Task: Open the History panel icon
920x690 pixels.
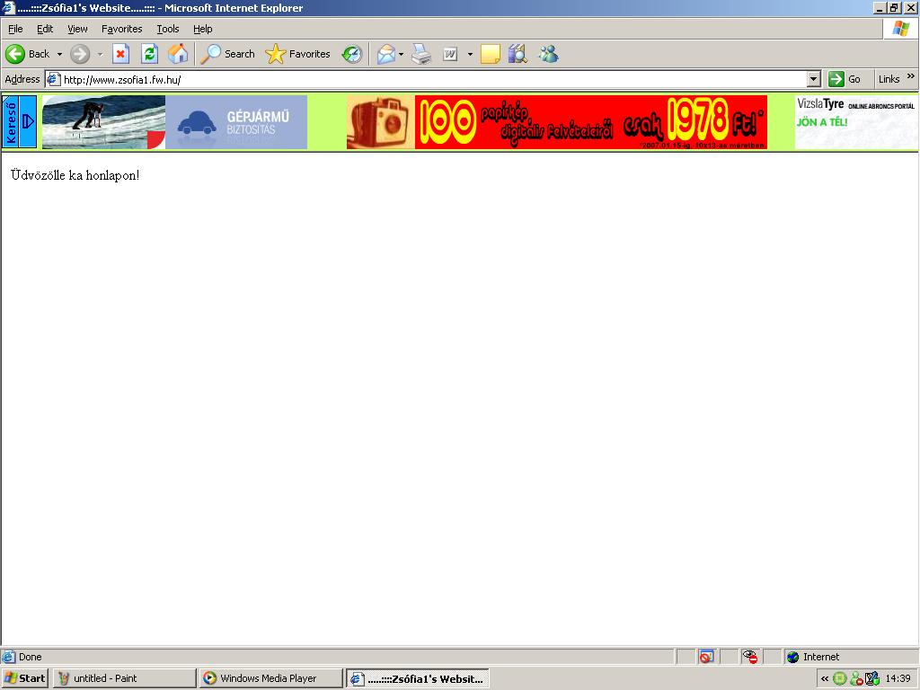Action: point(351,54)
